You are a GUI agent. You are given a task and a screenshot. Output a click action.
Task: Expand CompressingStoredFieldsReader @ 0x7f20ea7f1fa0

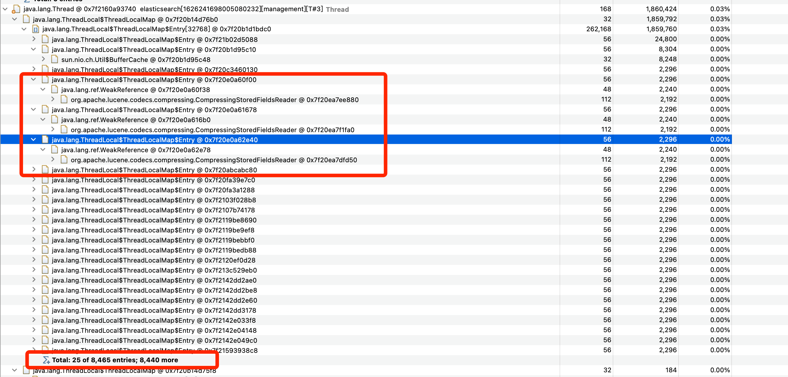53,129
